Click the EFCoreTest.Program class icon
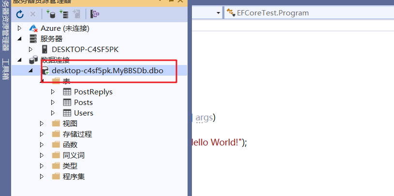 pos(231,13)
